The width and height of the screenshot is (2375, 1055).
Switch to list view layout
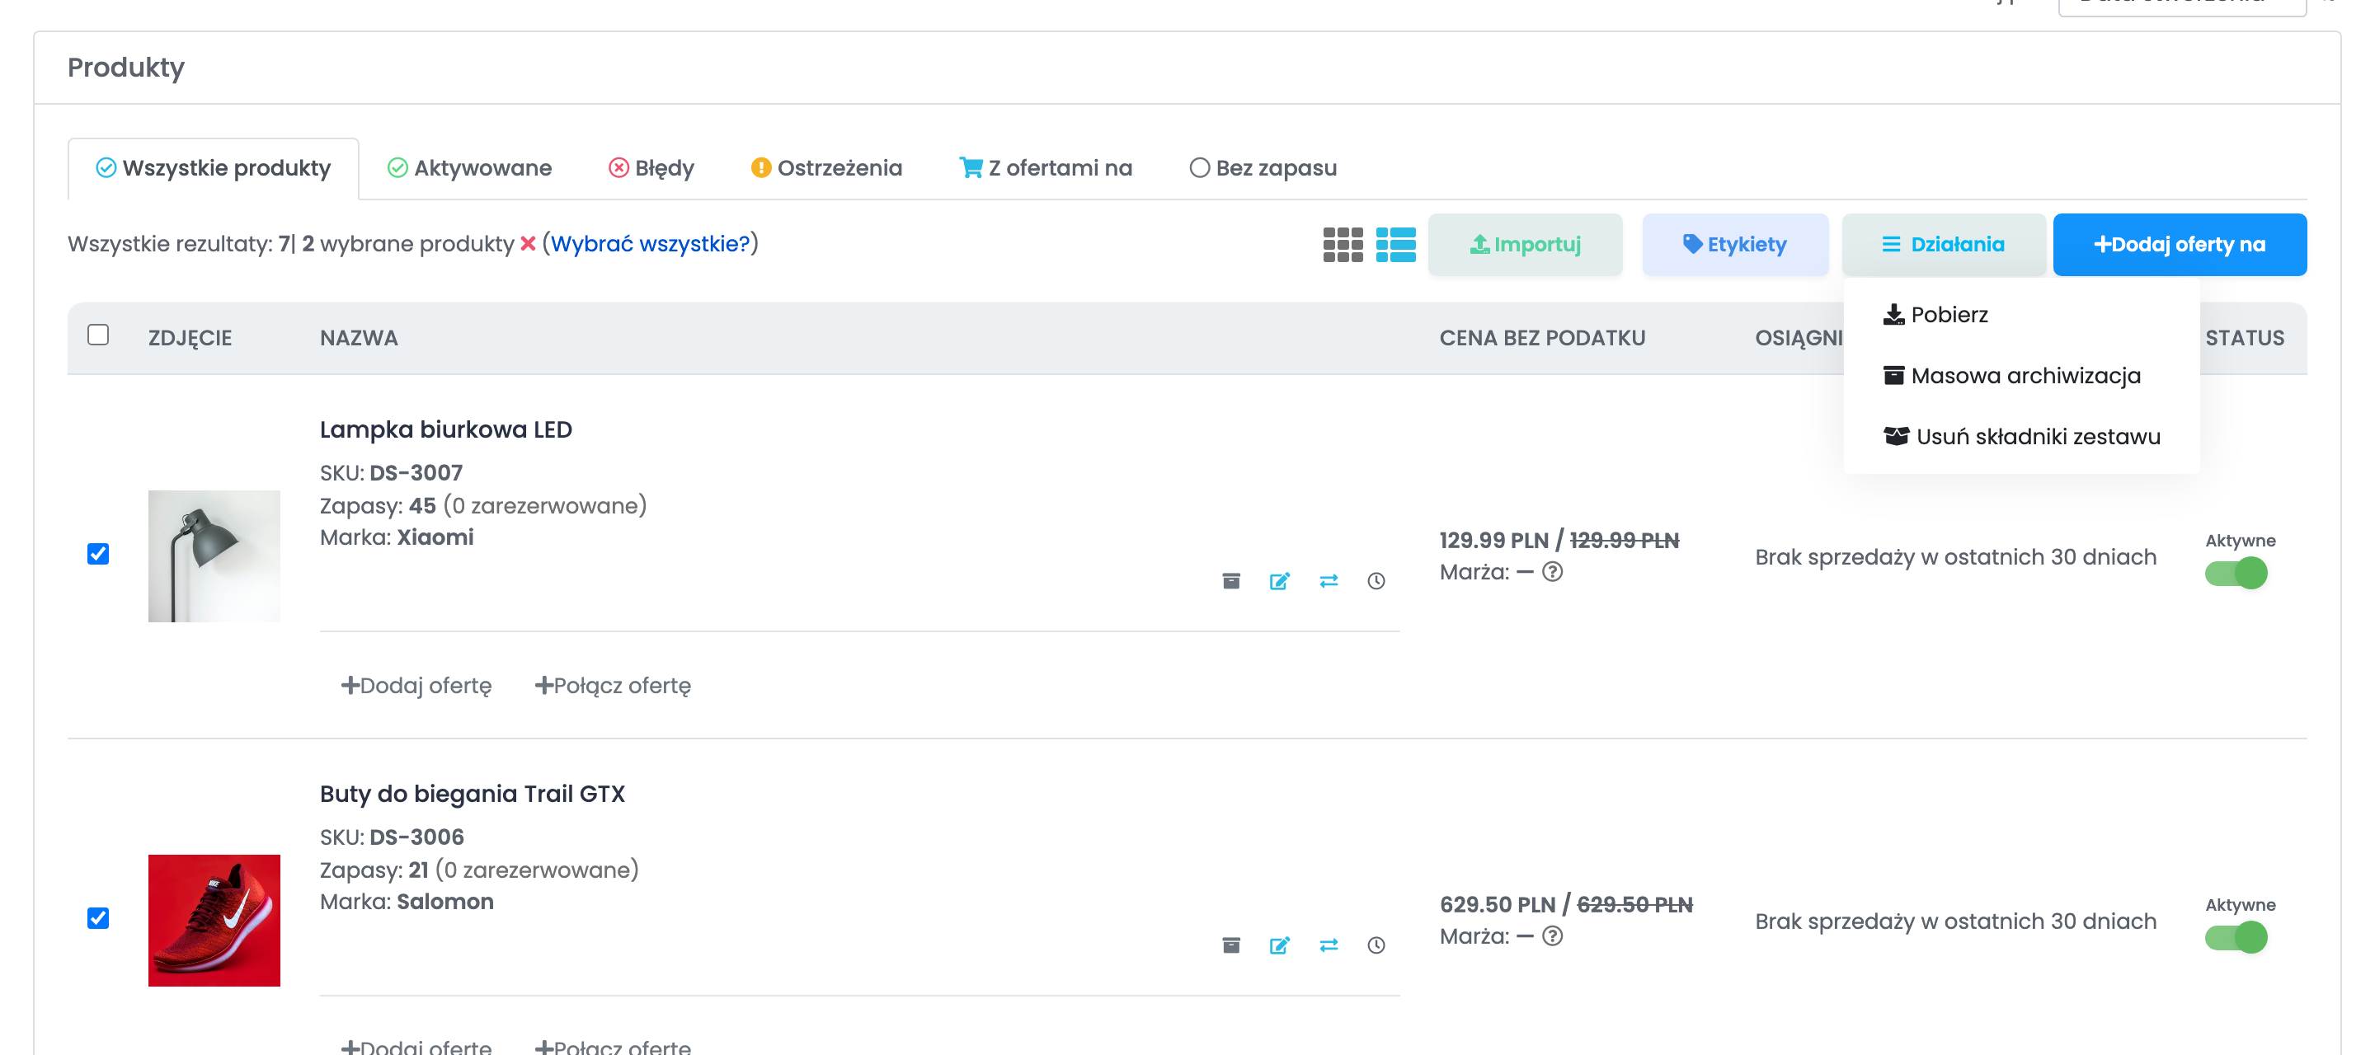point(1396,245)
